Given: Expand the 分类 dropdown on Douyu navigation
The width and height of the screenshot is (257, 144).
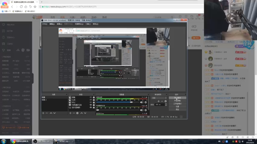Looking at the screenshot, I should point(73,17).
